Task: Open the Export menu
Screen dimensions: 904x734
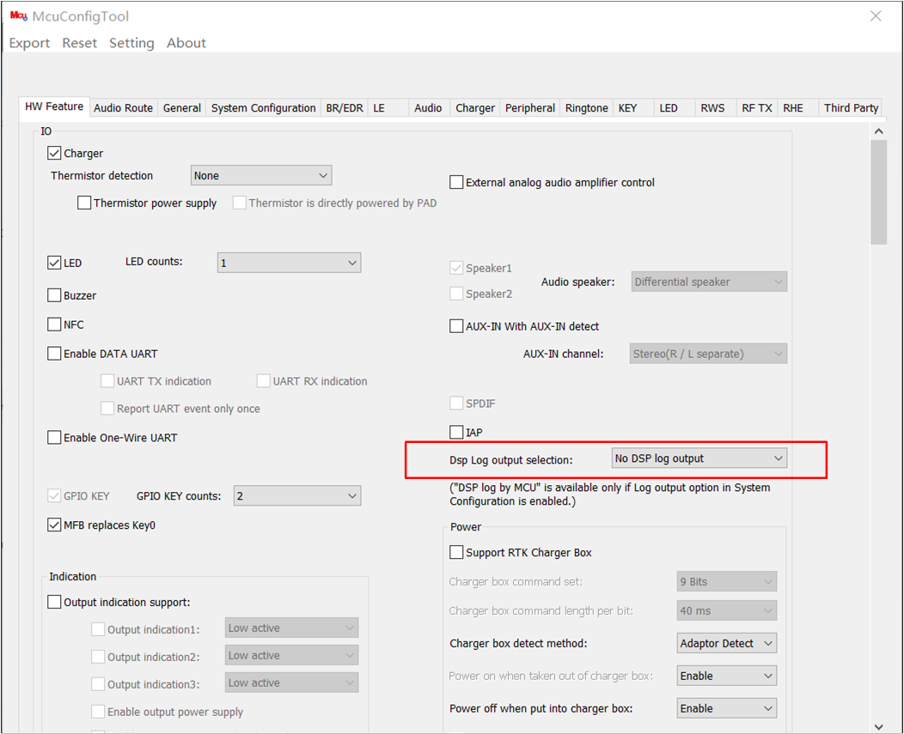Action: pos(29,43)
